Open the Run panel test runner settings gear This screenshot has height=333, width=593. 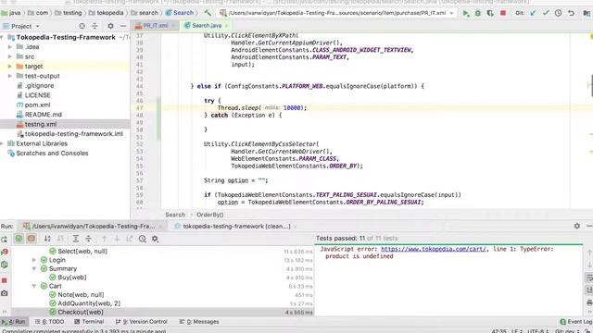click(155, 239)
